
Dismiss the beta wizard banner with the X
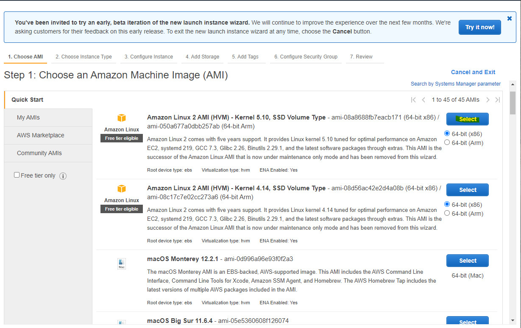pyautogui.click(x=509, y=18)
